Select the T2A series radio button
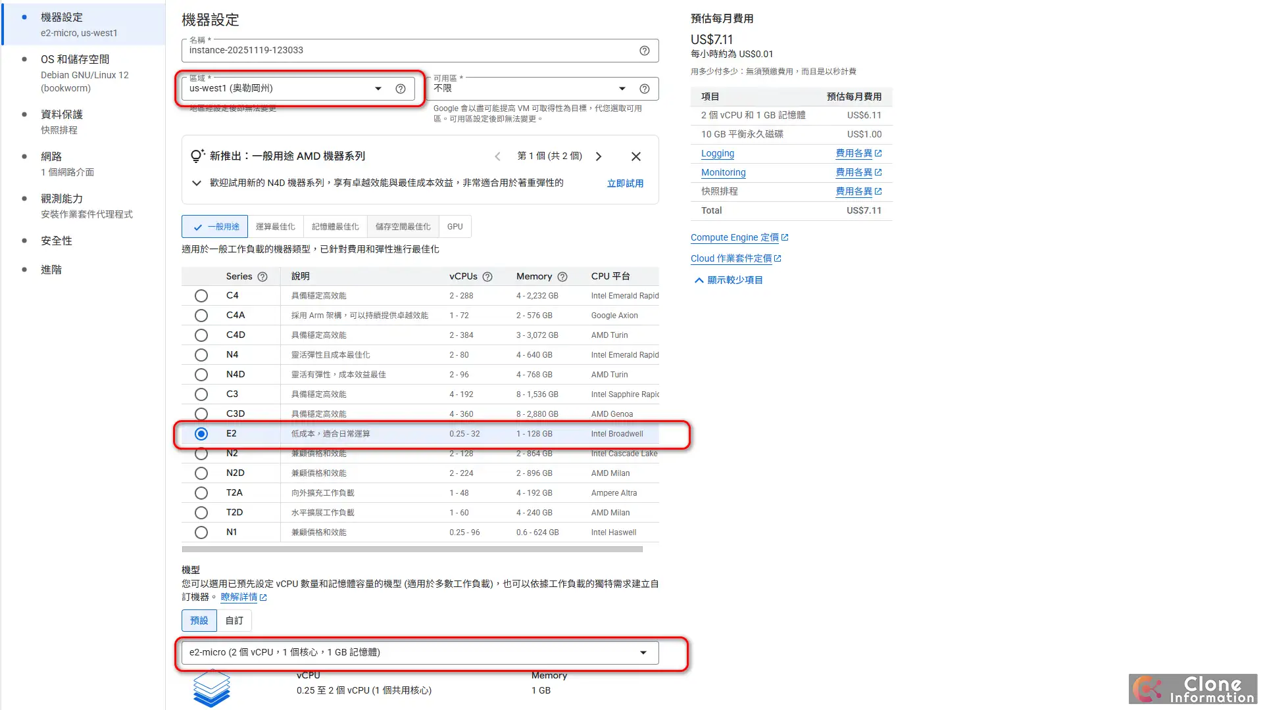The width and height of the screenshot is (1263, 710). tap(201, 493)
